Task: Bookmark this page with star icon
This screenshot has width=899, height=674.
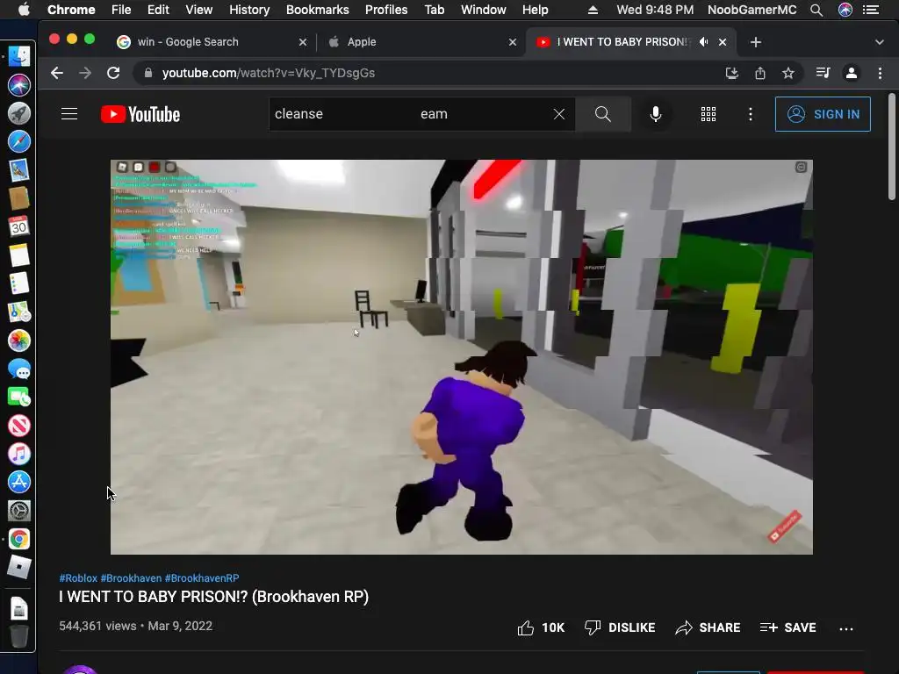Action: tap(788, 73)
